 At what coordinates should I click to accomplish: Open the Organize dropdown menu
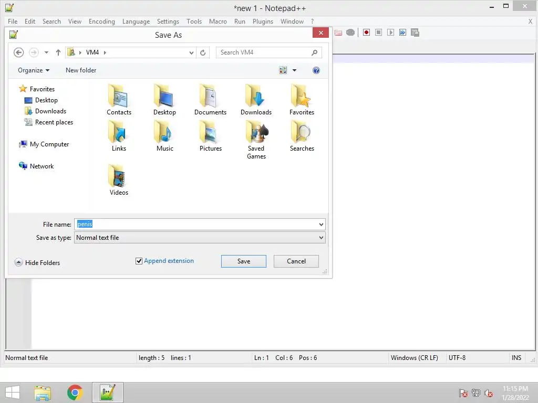(34, 70)
